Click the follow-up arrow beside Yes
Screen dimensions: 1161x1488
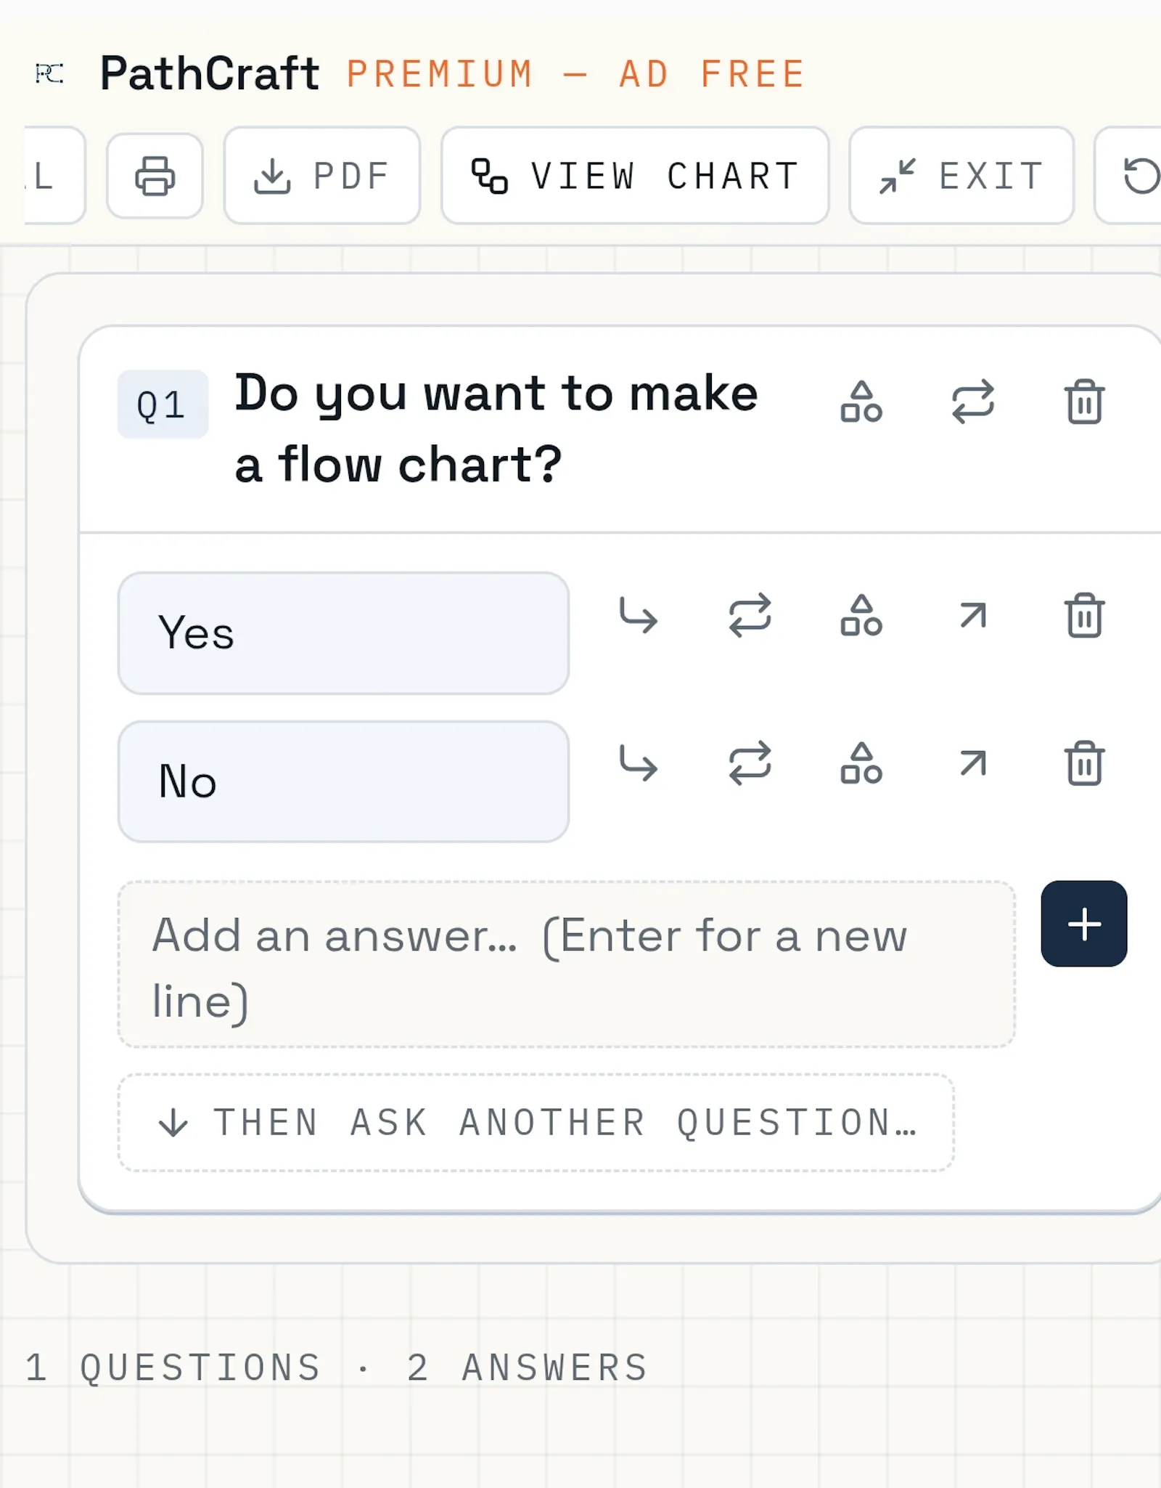click(x=639, y=616)
